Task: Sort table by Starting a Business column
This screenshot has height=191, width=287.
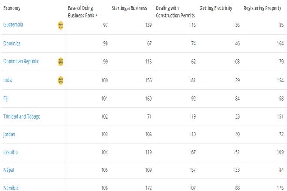Action: pos(129,8)
